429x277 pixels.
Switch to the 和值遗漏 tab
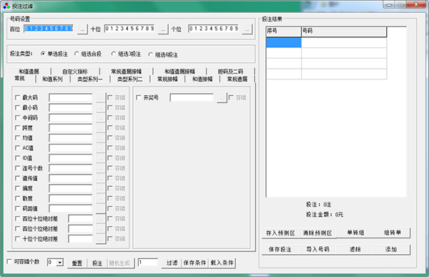tap(29, 72)
